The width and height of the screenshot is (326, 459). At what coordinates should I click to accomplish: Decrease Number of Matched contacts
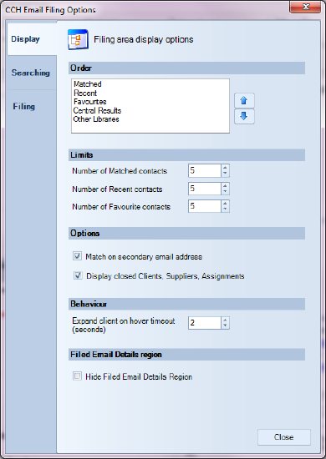point(225,174)
